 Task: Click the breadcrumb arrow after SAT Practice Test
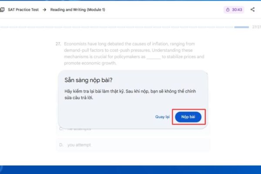click(44, 10)
